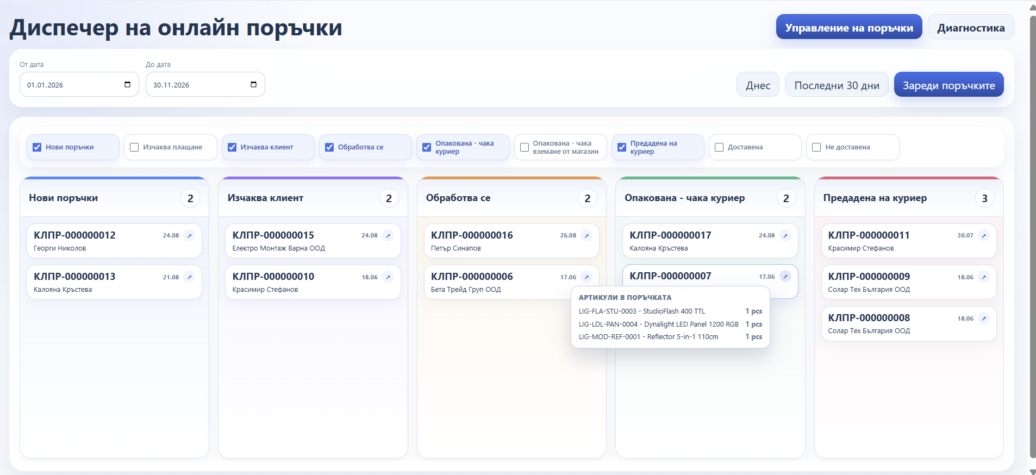This screenshot has width=1036, height=475.
Task: Select order card КЛПР-000000012
Action: [x=114, y=241]
